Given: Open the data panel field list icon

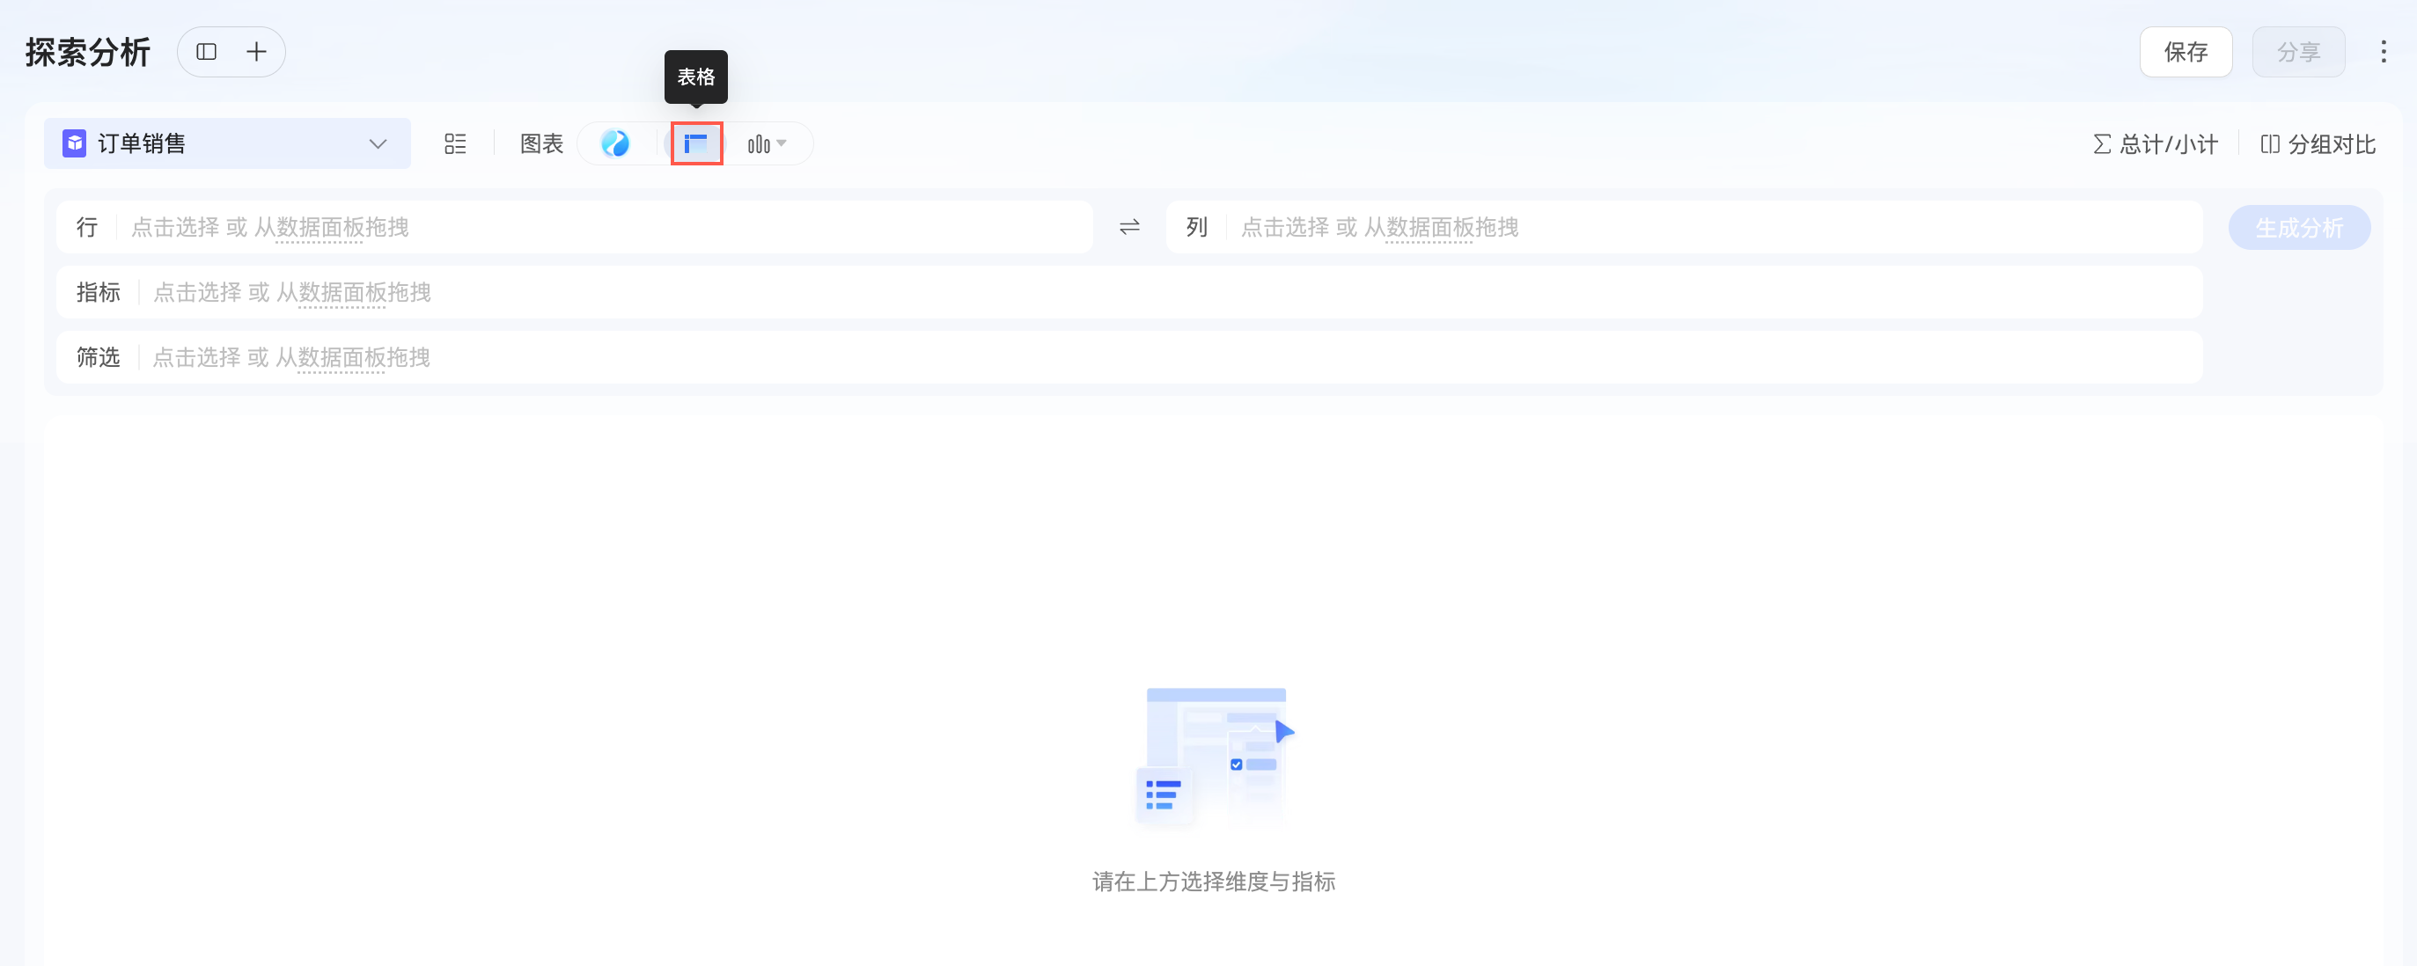Looking at the screenshot, I should 456,143.
